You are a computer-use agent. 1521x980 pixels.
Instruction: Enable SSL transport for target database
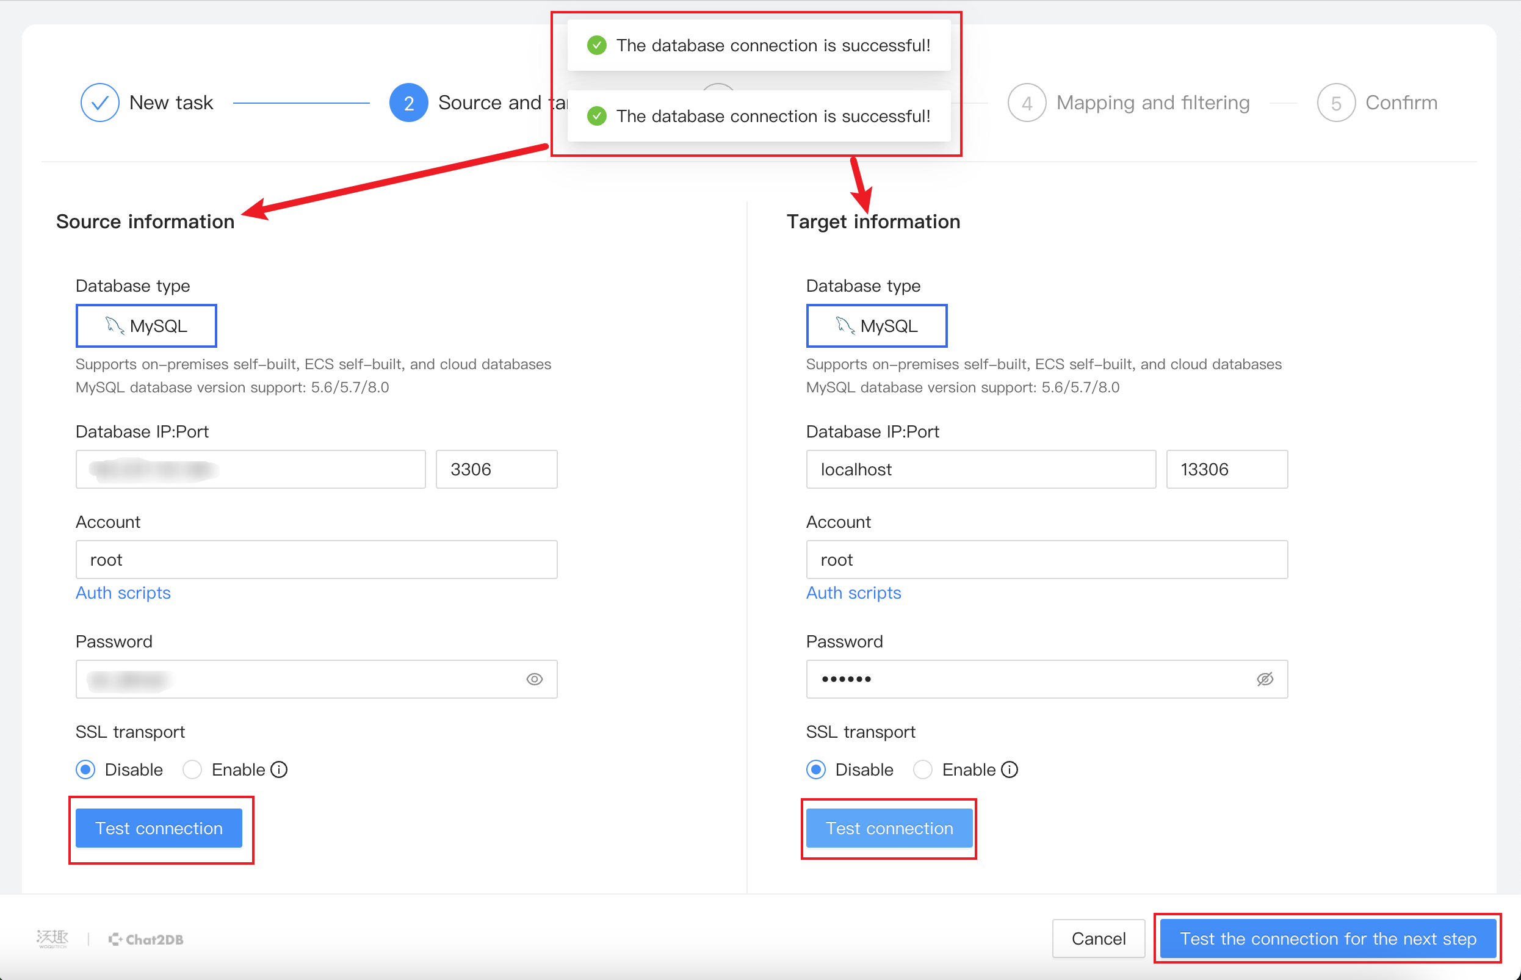(922, 767)
